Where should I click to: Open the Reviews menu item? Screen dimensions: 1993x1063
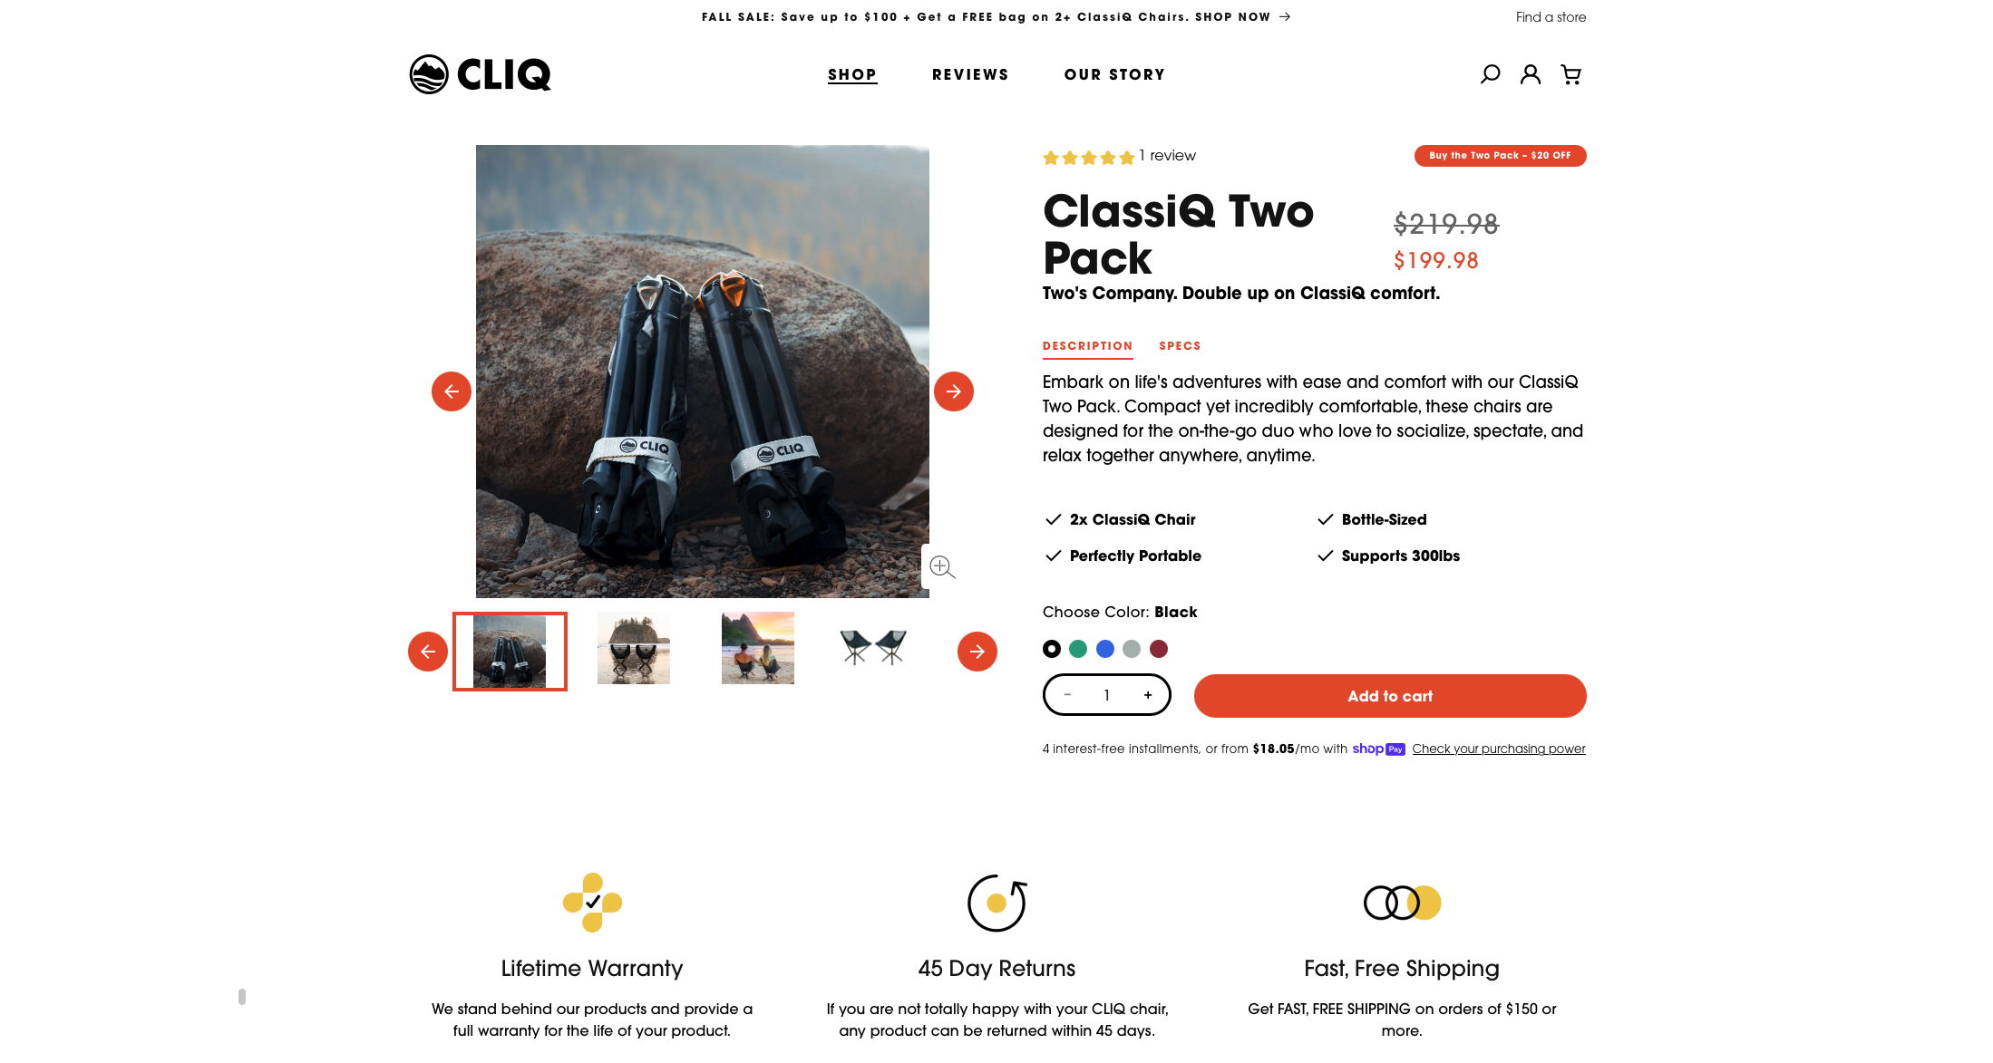point(970,74)
